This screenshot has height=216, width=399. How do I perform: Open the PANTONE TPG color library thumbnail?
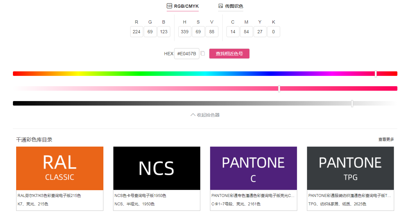click(350, 168)
